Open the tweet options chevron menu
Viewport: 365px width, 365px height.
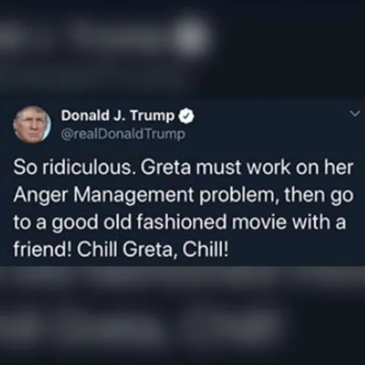355,113
